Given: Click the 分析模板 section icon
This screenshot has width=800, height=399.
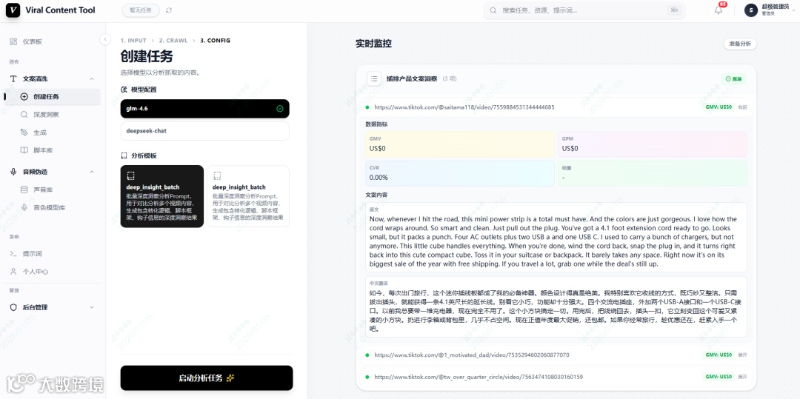Looking at the screenshot, I should tap(124, 155).
